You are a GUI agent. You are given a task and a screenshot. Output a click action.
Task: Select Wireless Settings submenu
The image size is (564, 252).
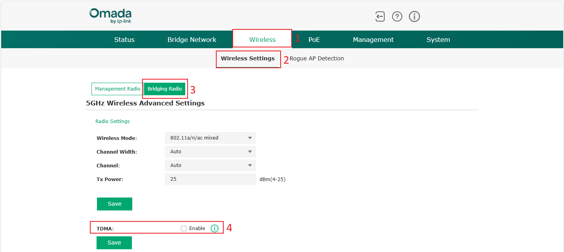click(248, 58)
